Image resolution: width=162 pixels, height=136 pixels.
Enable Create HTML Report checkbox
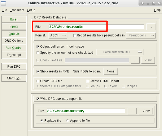[87, 81]
